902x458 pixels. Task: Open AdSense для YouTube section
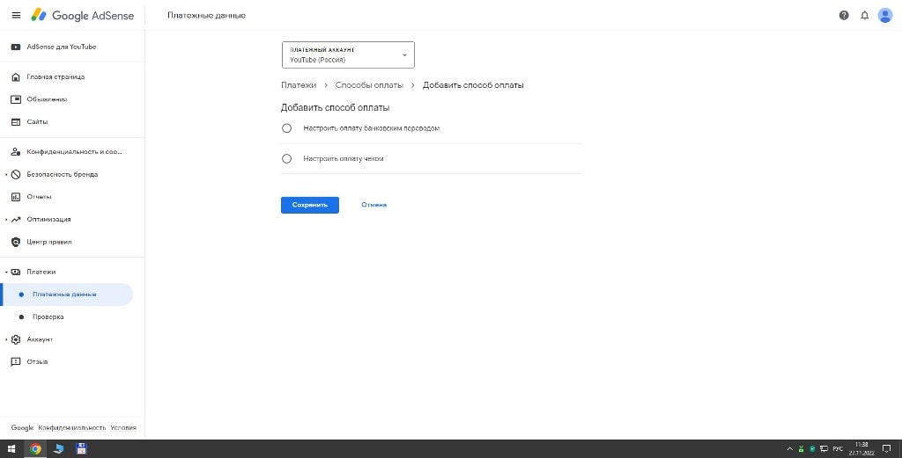click(61, 47)
